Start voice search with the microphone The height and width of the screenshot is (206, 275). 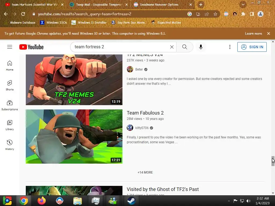[x=201, y=47]
